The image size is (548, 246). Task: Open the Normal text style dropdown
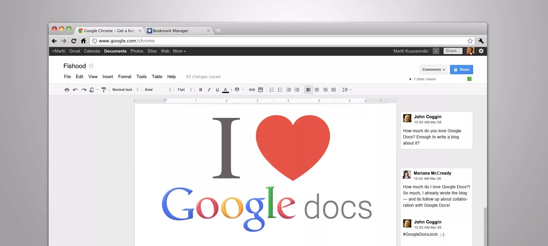coord(125,90)
